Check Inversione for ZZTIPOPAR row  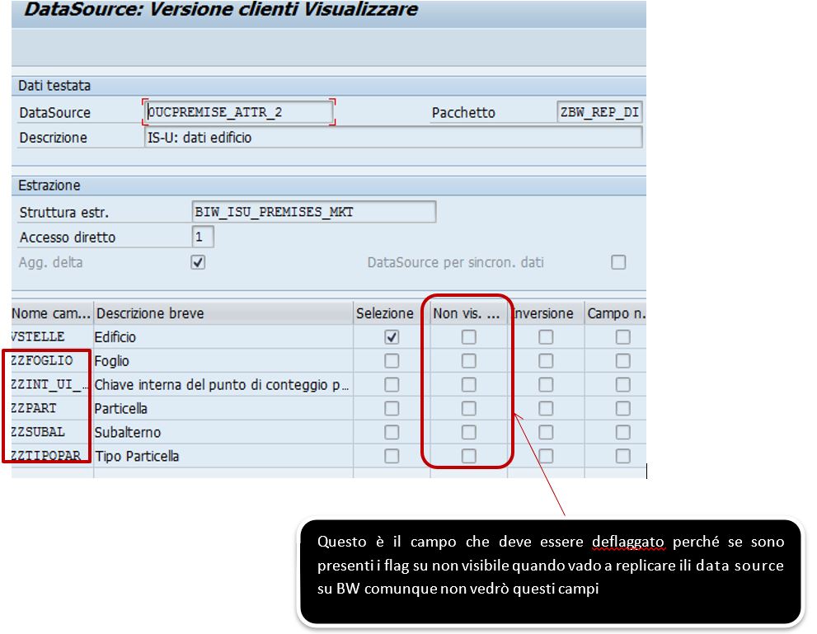point(546,457)
